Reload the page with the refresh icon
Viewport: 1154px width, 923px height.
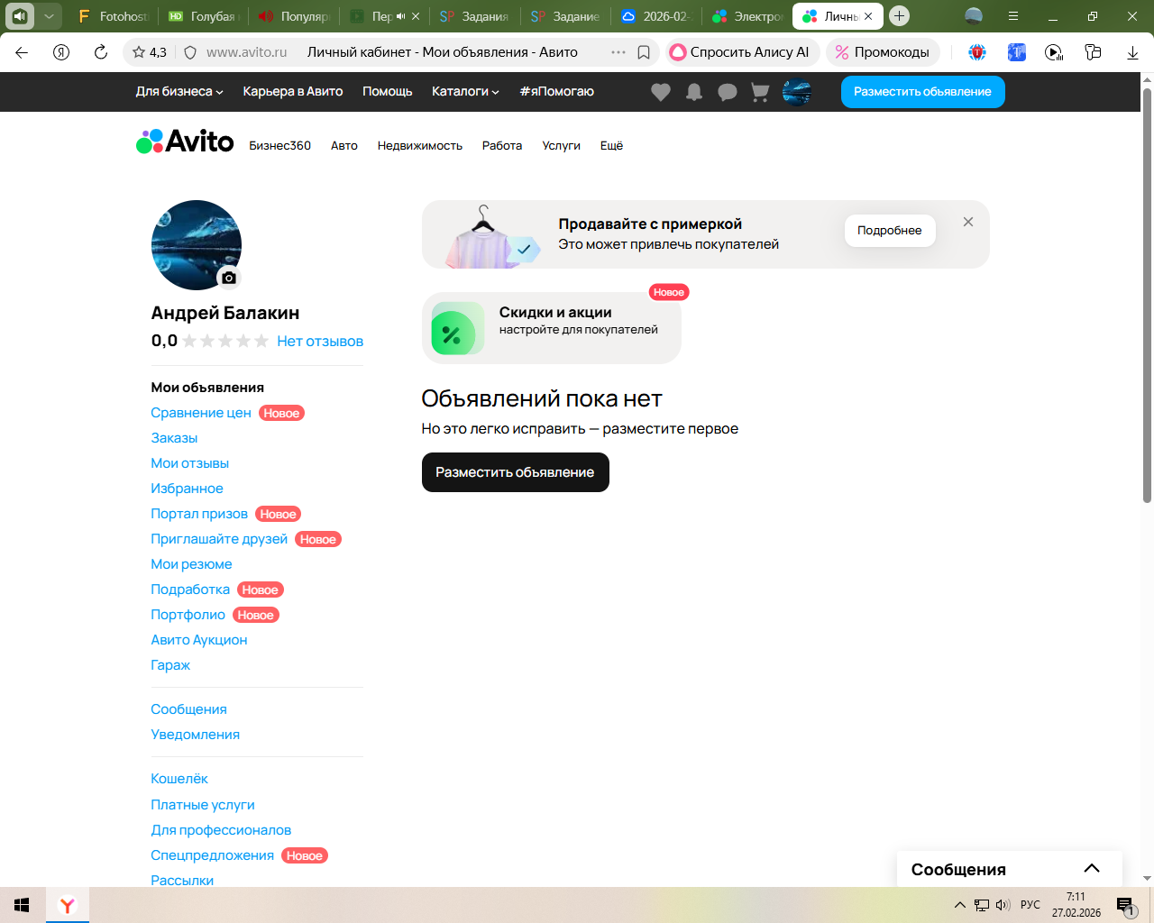click(x=101, y=52)
